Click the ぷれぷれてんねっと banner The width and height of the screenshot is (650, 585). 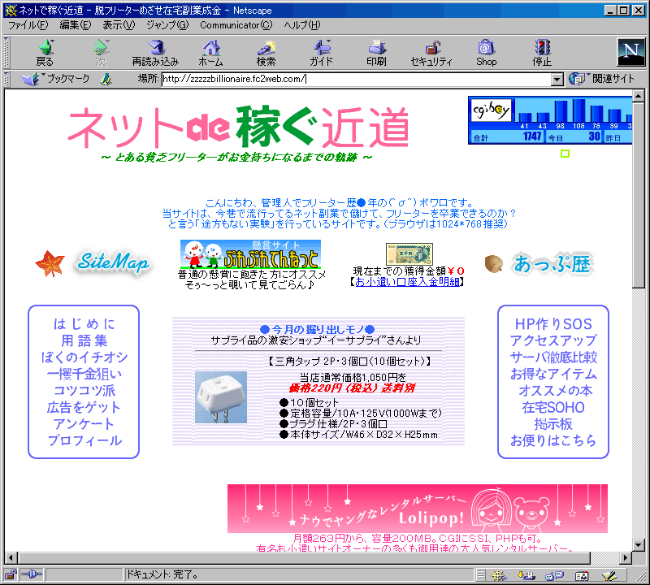(x=250, y=254)
